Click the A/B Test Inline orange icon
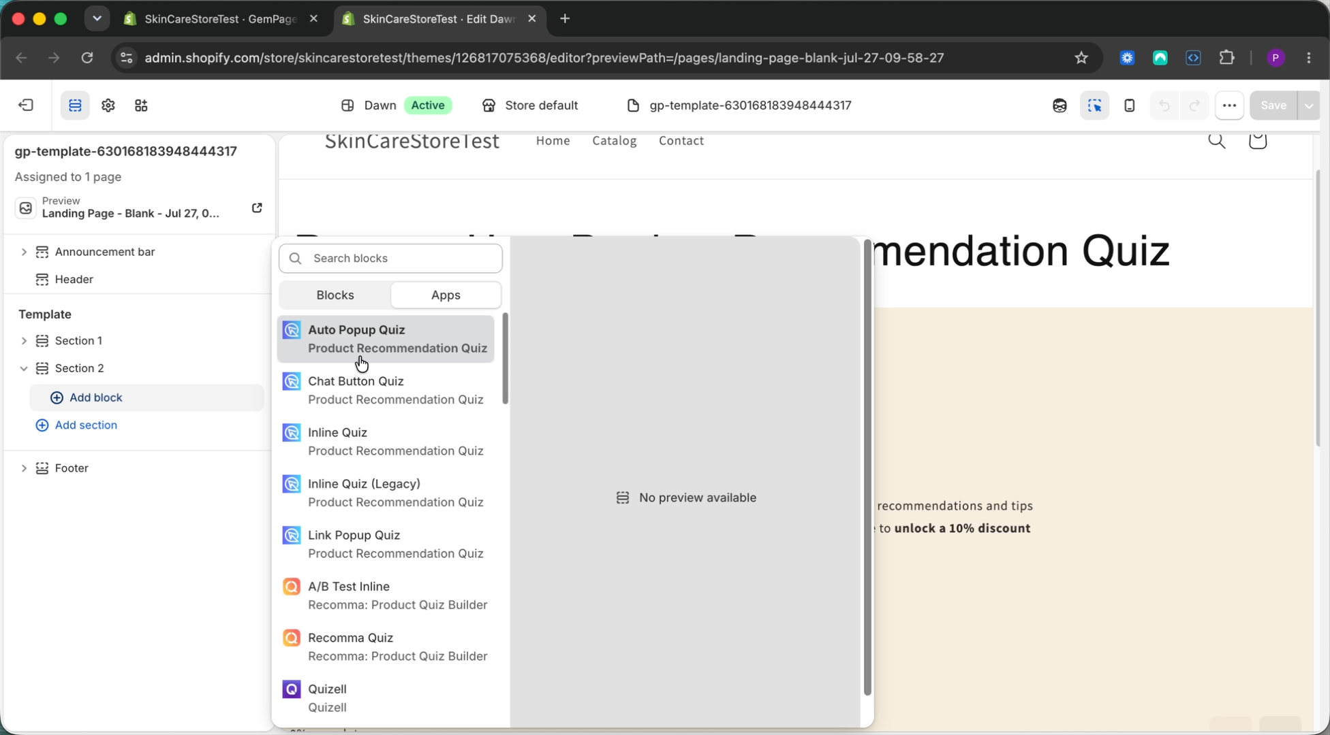 coord(292,587)
